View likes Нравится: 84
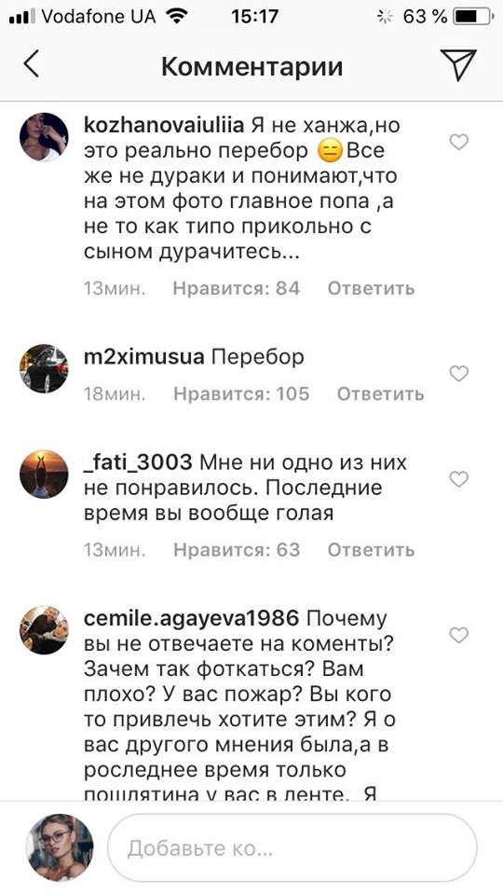This screenshot has width=503, height=895. pos(236,288)
